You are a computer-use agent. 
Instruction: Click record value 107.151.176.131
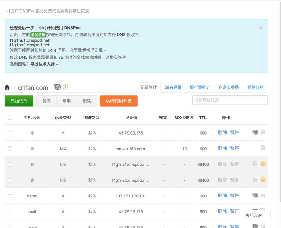[x=131, y=196]
